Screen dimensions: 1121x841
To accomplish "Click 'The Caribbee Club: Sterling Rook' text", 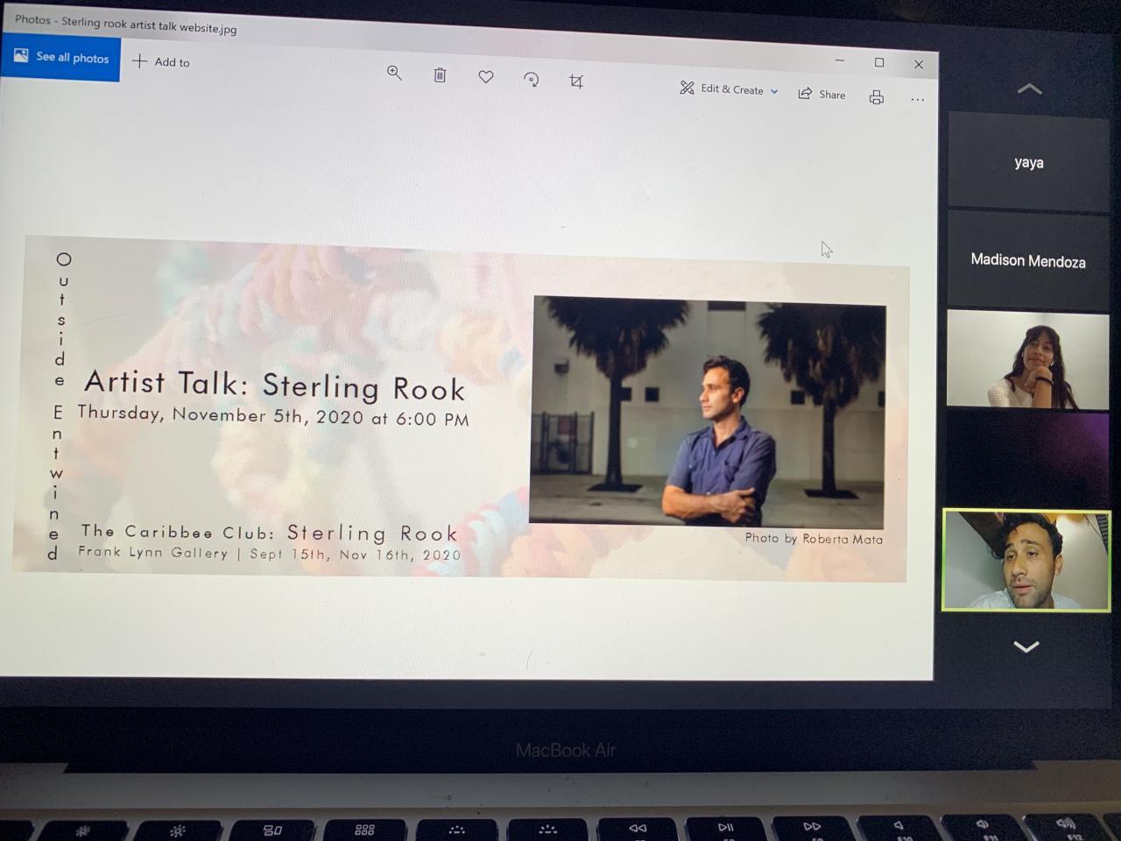I will (270, 532).
